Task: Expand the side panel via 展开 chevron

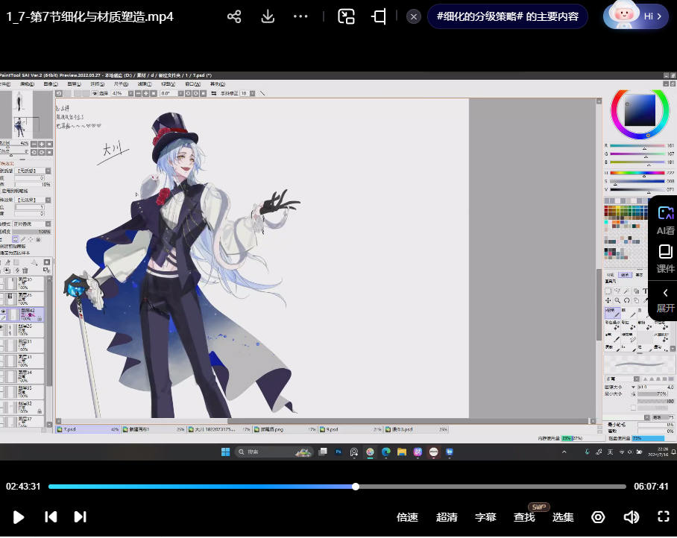Action: [664, 300]
